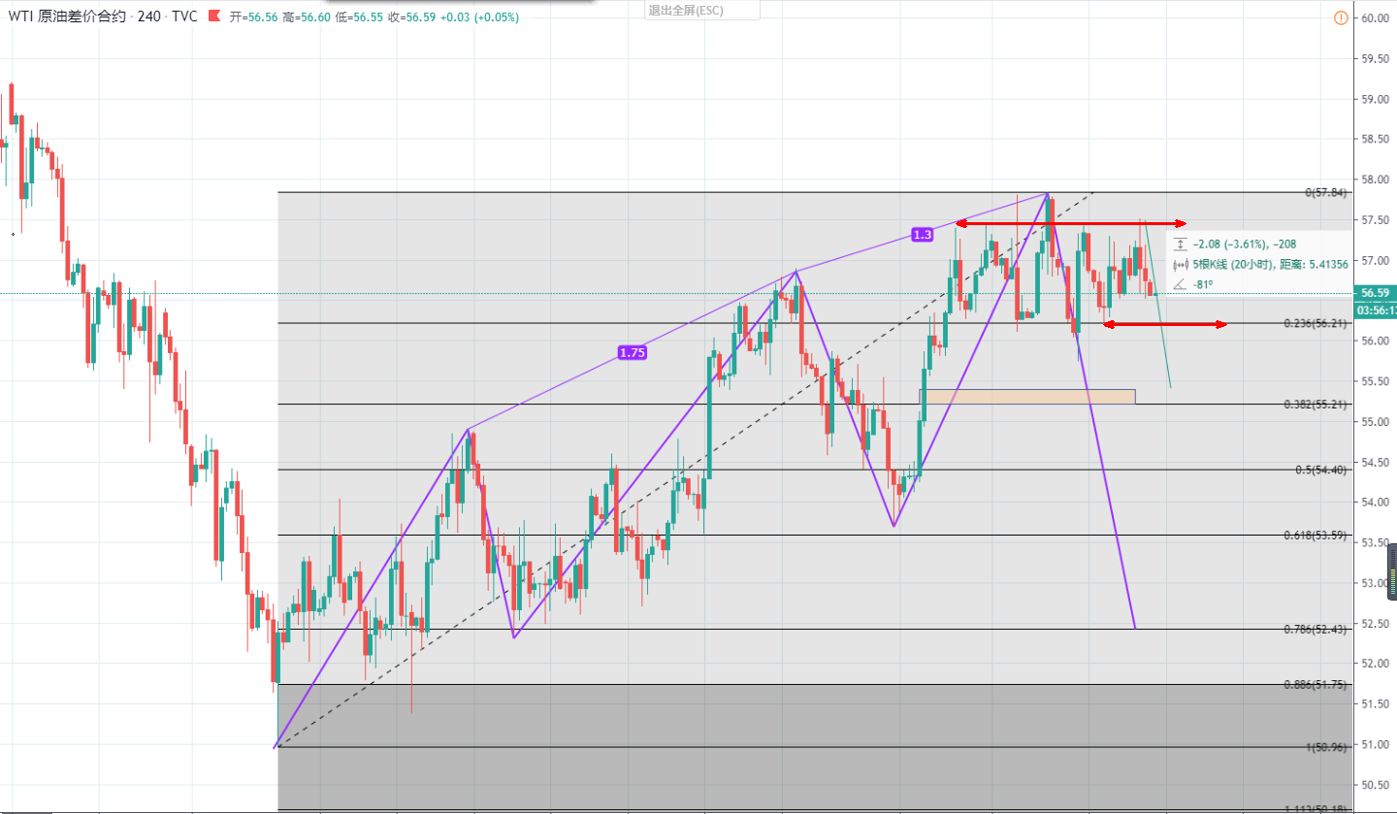Click the 54.00 price axis label
The height and width of the screenshot is (814, 1397).
(x=1375, y=503)
